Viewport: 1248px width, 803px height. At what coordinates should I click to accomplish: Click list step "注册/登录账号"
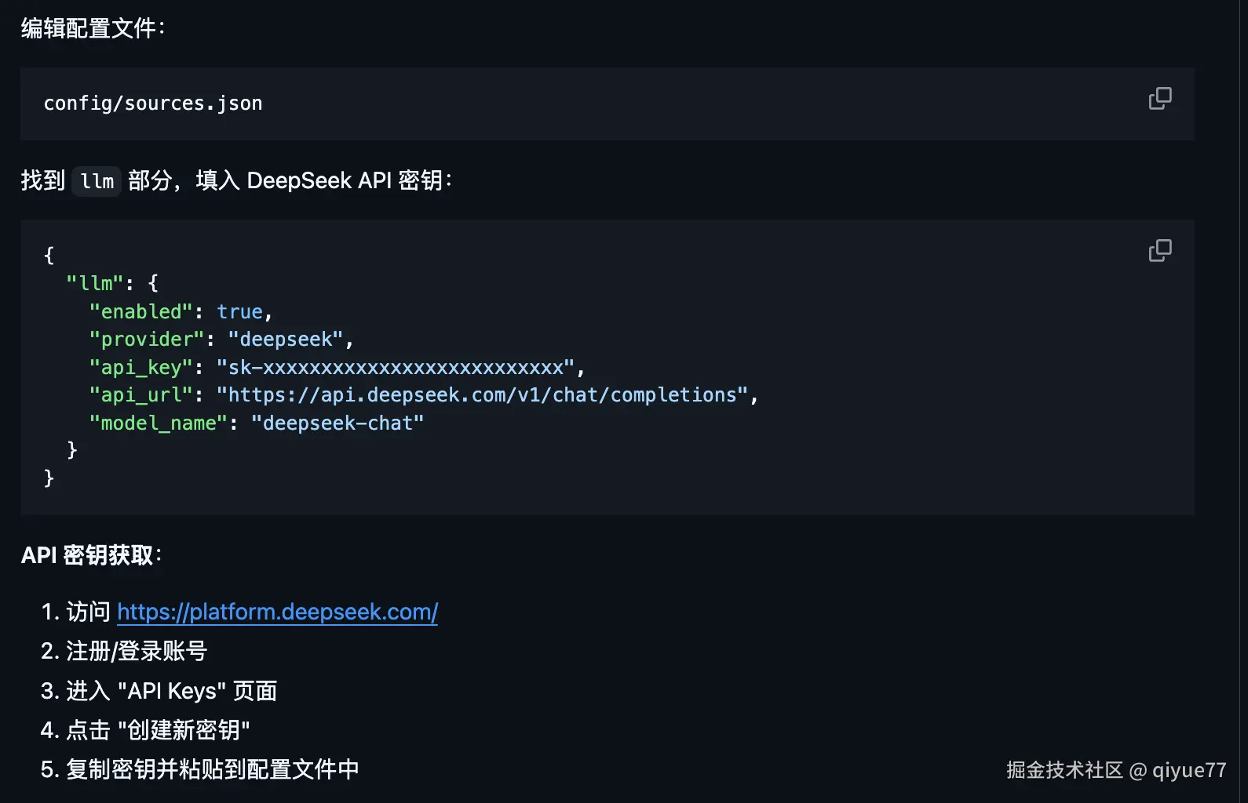(136, 651)
